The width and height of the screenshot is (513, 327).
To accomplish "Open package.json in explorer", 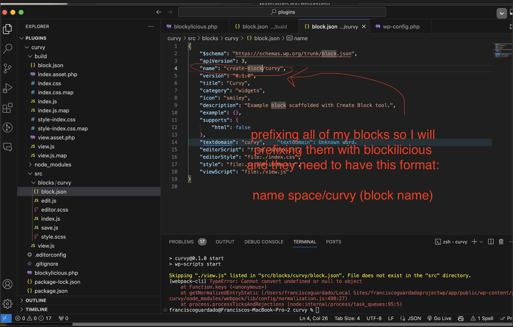I will click(x=51, y=291).
